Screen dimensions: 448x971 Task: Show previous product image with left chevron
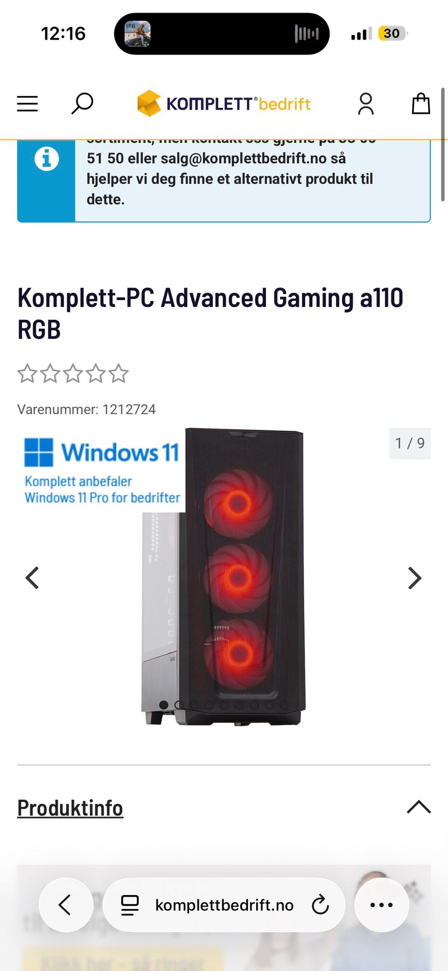pyautogui.click(x=32, y=578)
